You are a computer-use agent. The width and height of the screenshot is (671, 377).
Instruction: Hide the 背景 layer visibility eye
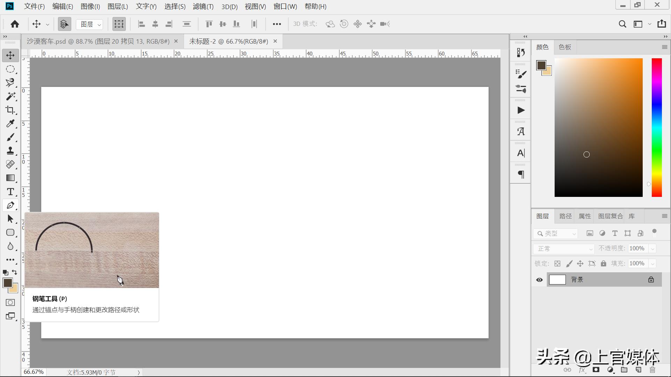539,279
